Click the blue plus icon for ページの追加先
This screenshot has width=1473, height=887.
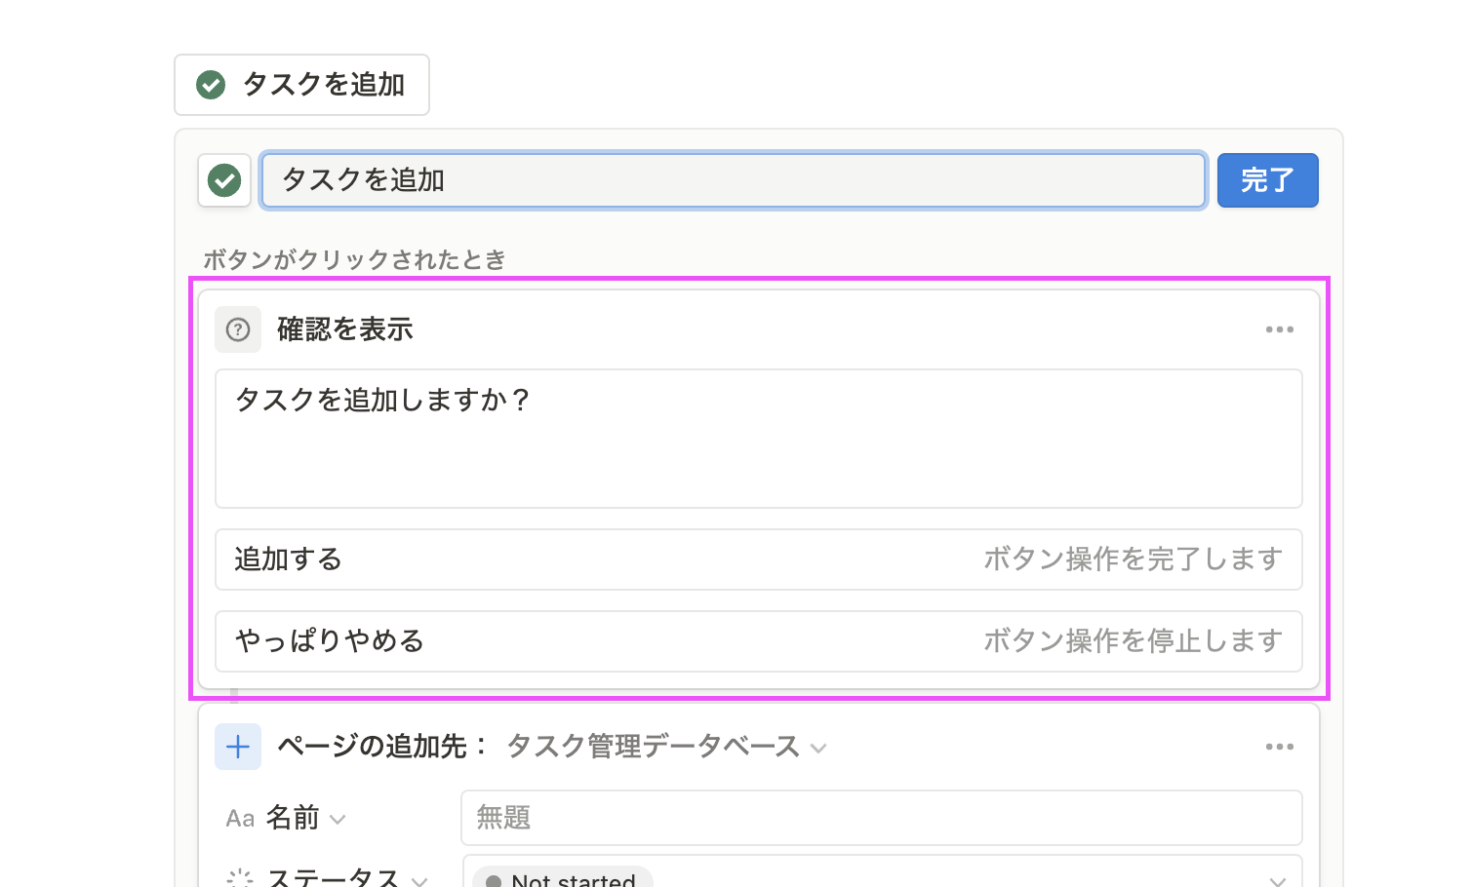(x=238, y=747)
